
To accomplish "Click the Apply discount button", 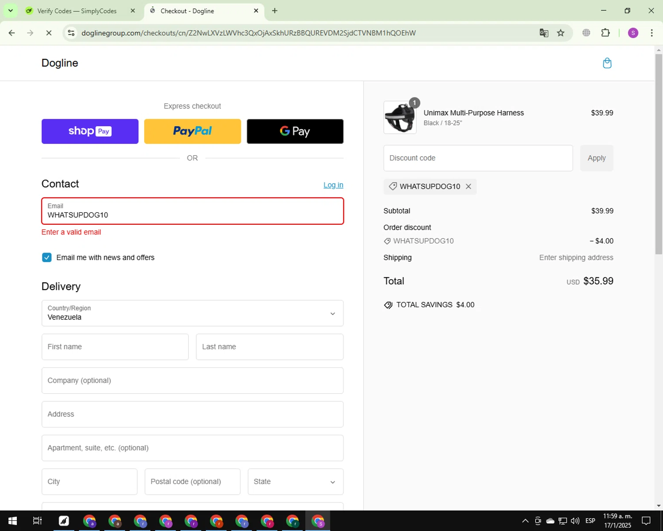I will pos(597,158).
